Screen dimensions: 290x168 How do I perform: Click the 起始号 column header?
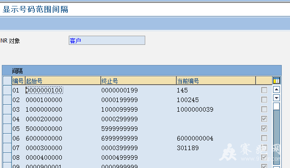coord(63,81)
